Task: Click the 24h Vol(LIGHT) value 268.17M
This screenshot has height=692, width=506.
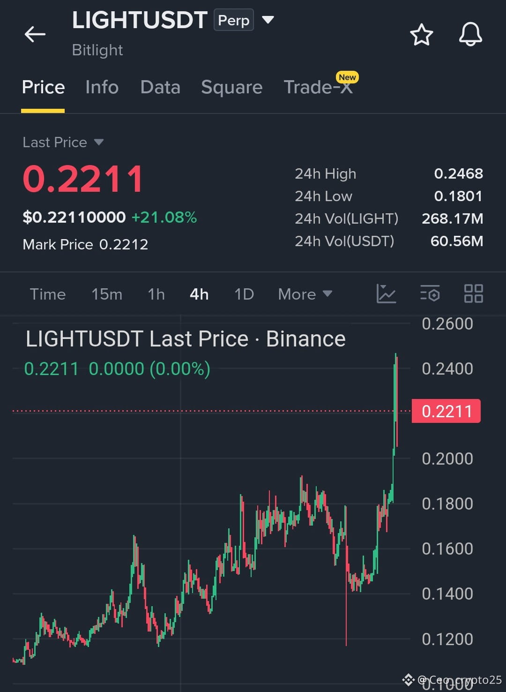Action: (x=452, y=218)
